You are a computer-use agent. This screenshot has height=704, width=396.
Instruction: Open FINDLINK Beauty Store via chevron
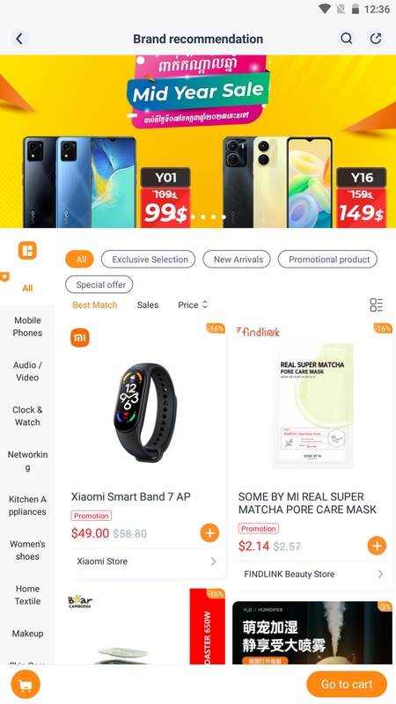click(380, 574)
